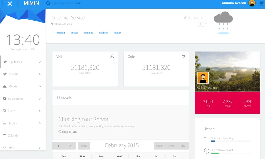This screenshot has width=265, height=159.
Task: Click the Calendar icon in sidebar
Action: pyautogui.click(x=4, y=135)
